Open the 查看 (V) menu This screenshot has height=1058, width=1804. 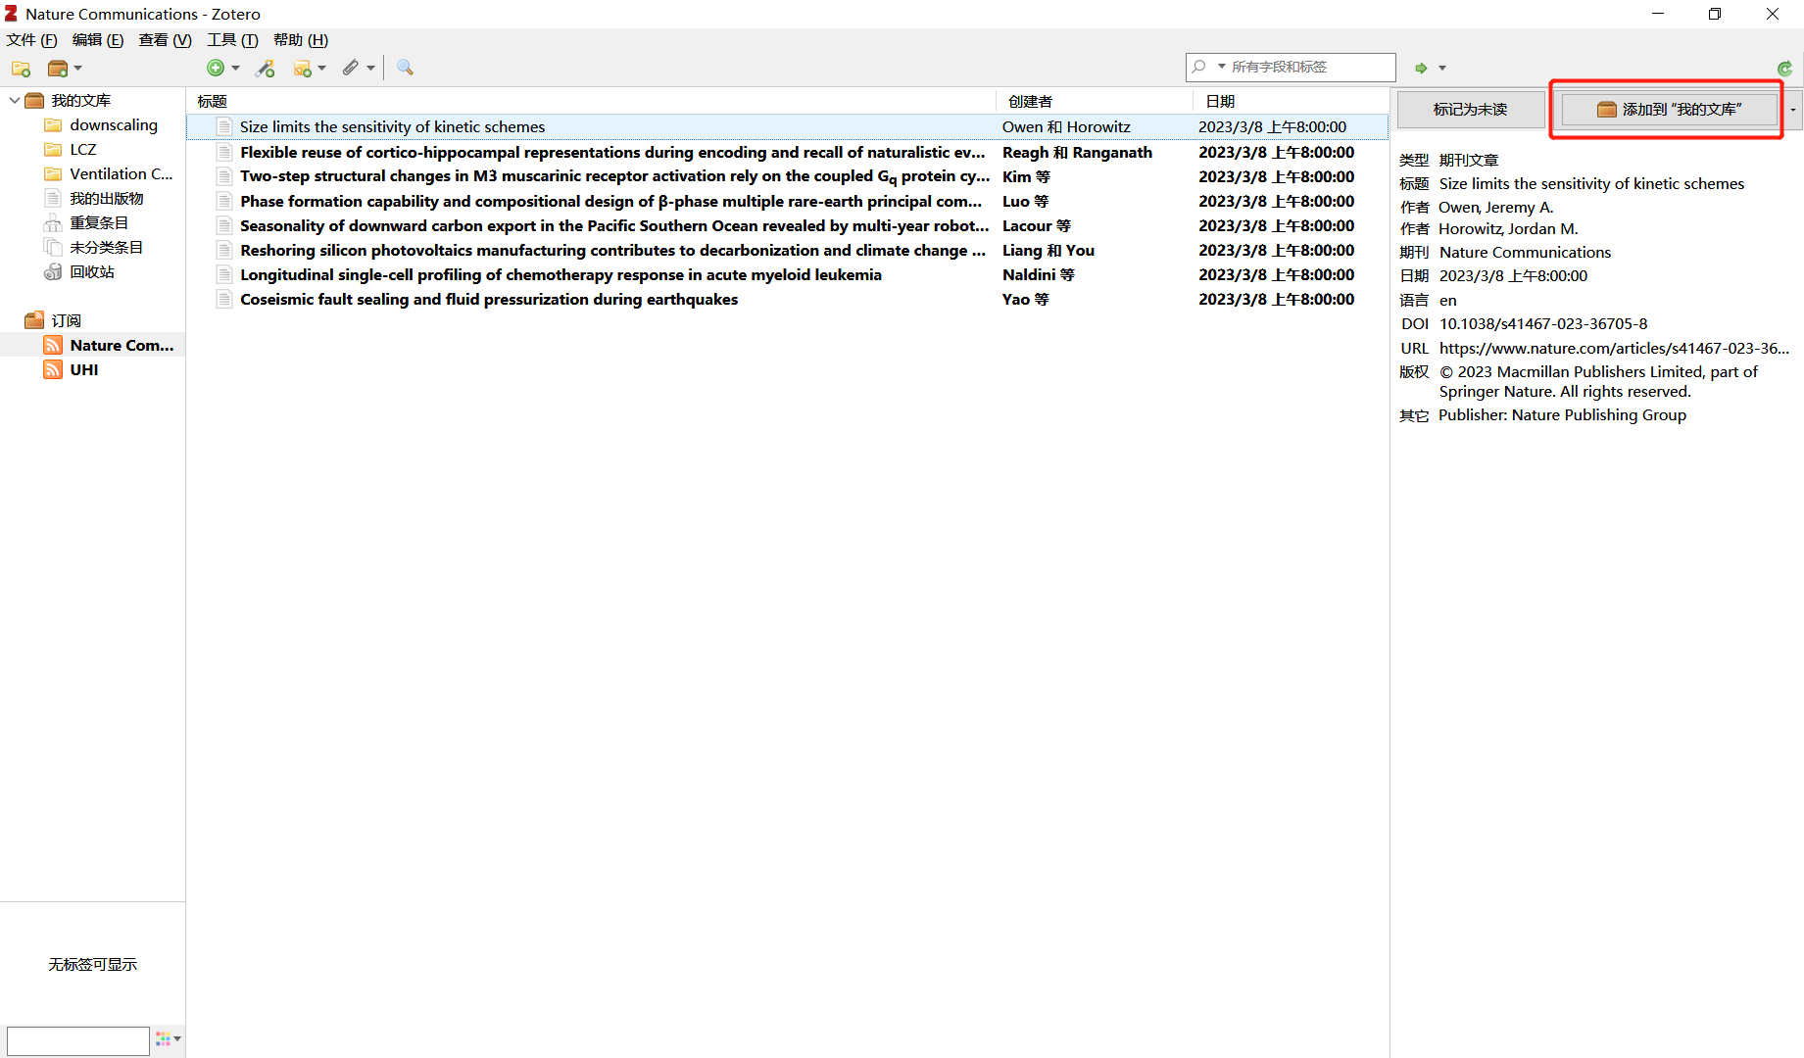pos(165,40)
